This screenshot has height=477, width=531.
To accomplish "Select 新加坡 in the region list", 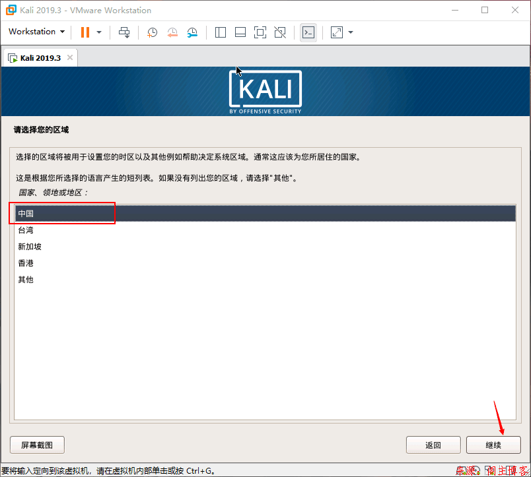I will [265, 247].
